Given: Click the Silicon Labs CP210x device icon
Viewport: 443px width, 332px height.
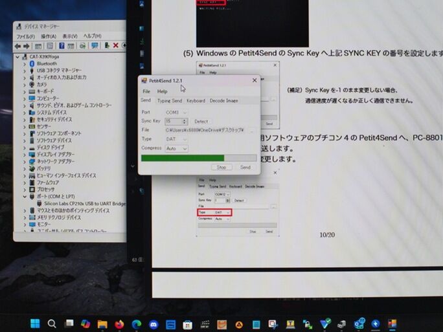Looking at the screenshot, I should pos(40,203).
